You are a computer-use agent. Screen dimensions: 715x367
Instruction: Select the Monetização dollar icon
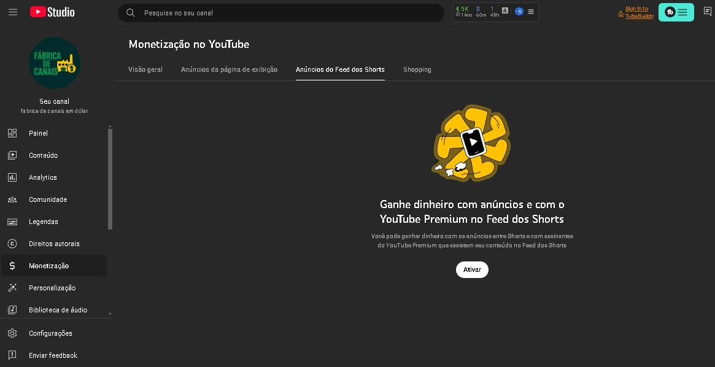[x=12, y=266]
